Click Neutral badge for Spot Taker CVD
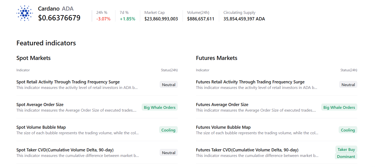The image size is (375, 167). point(168,153)
